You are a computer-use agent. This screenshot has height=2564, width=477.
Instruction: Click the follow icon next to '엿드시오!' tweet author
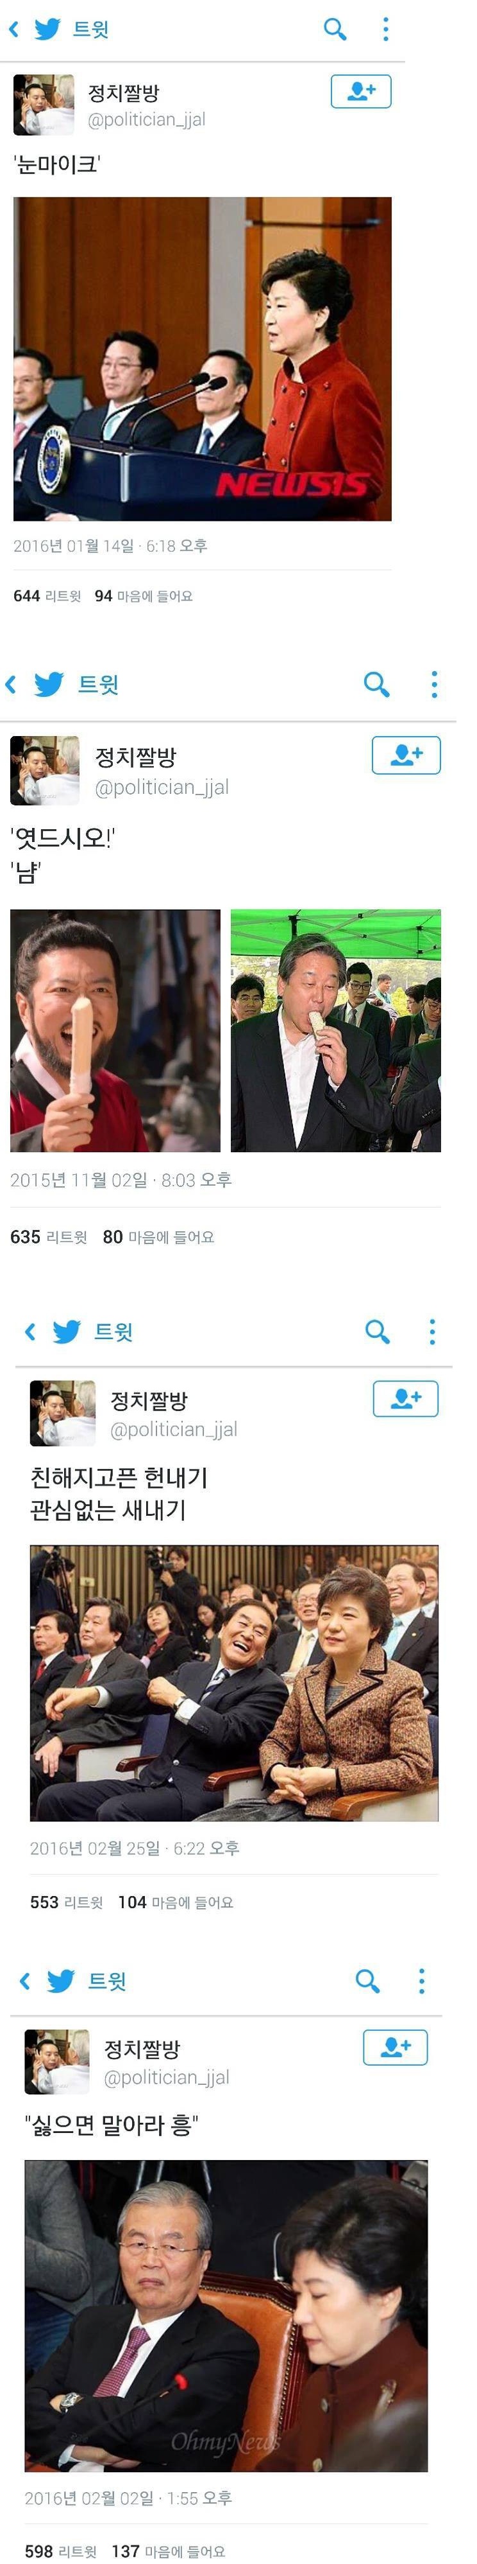pyautogui.click(x=405, y=755)
